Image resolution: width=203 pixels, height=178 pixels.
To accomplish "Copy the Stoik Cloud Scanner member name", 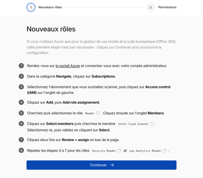I will pos(152,124).
